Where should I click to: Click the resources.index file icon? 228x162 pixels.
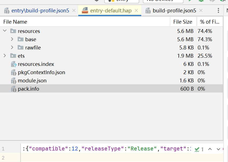click(13, 64)
